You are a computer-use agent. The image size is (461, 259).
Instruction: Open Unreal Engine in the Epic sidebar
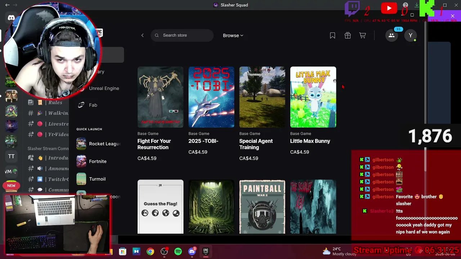[104, 88]
